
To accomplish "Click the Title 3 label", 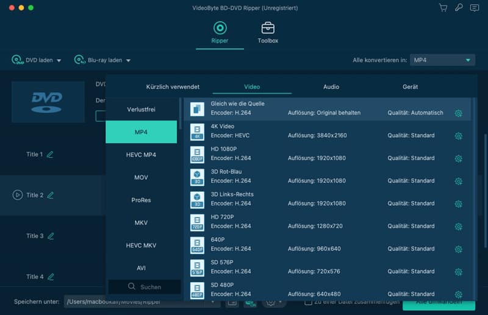I will click(x=35, y=236).
